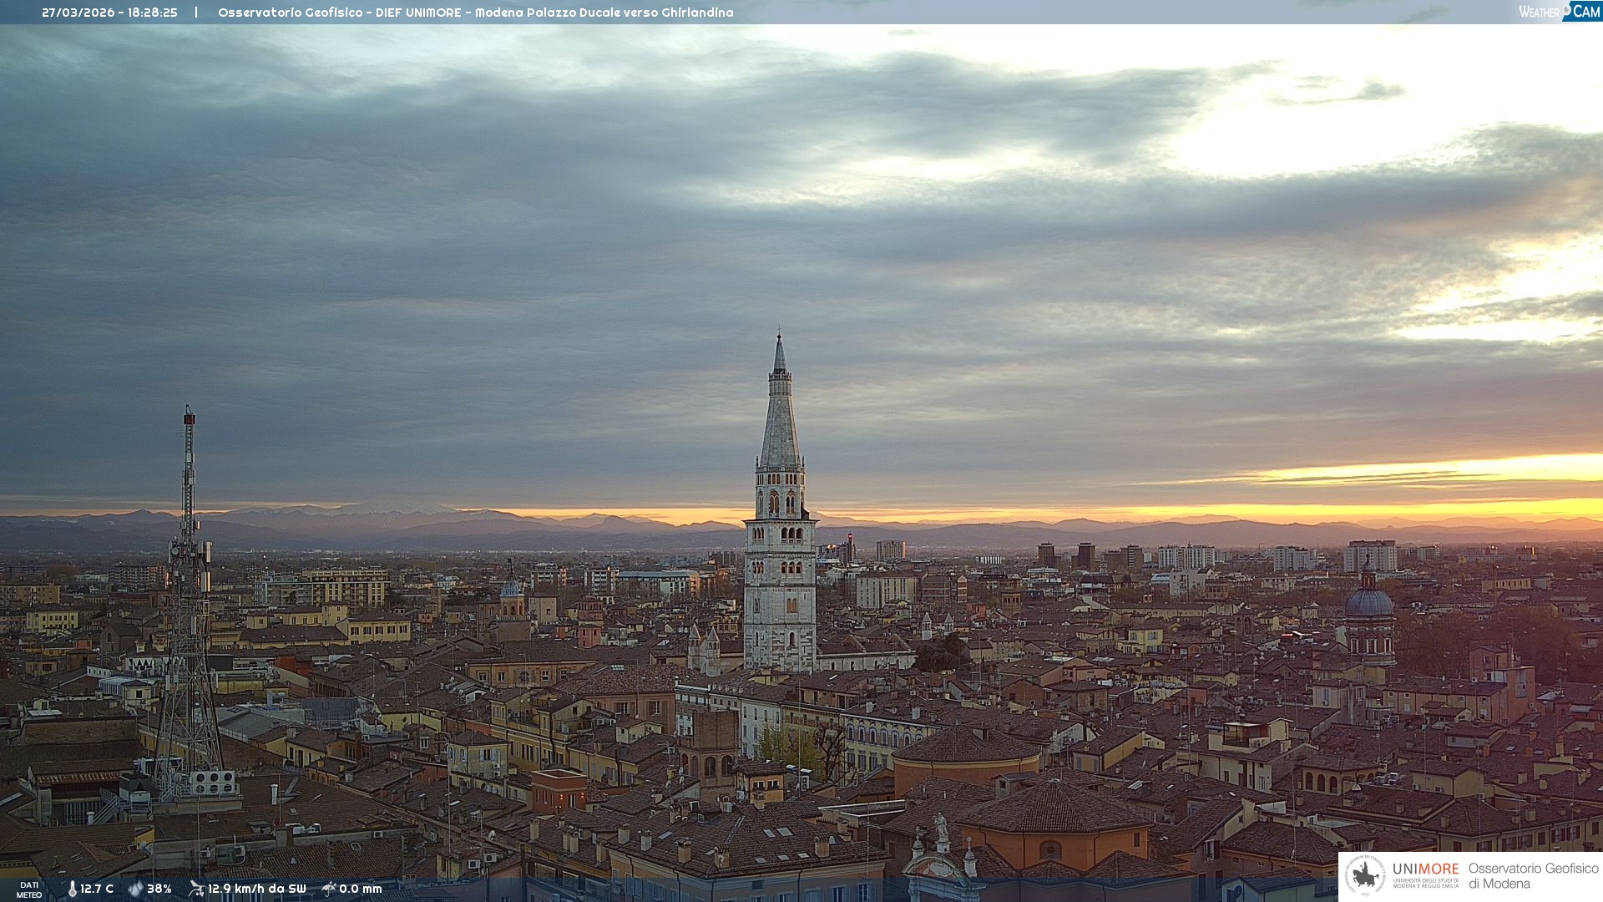Click the UNIMORE university seal emblem
This screenshot has width=1603, height=902.
click(1365, 875)
